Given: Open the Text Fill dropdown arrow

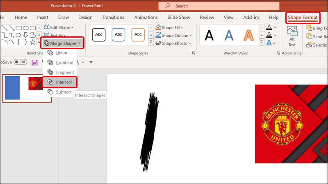Looking at the screenshot, I should (x=275, y=27).
